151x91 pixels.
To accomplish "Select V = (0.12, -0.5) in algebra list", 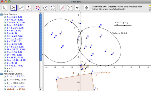I will click(15, 66).
